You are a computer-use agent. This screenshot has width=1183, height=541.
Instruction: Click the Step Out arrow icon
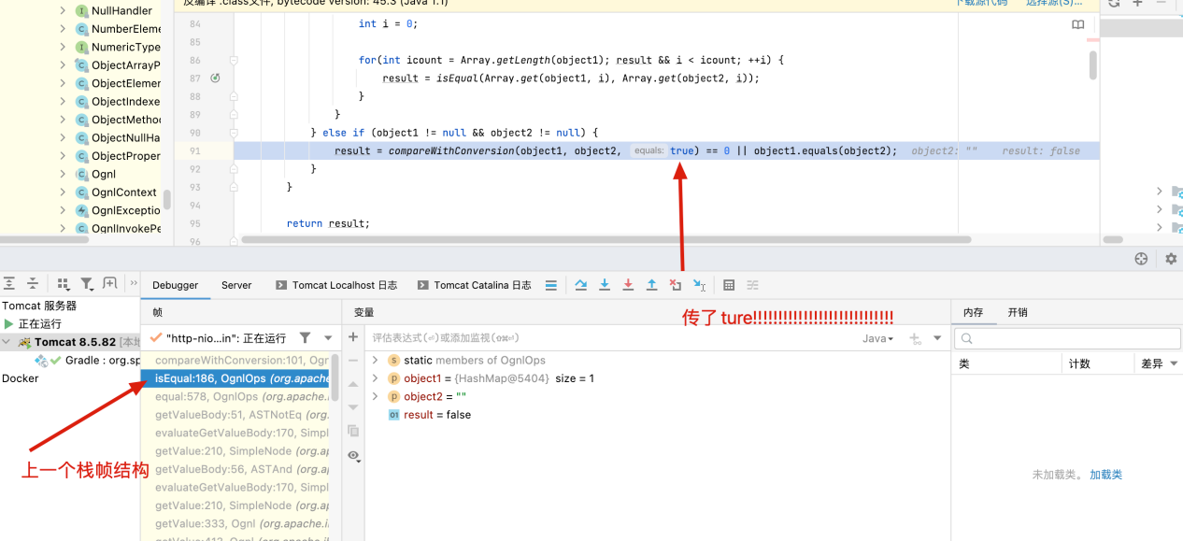(651, 285)
